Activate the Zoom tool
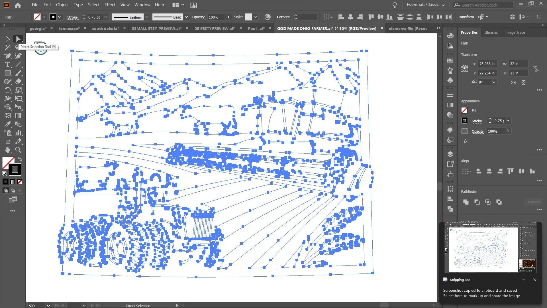 (x=18, y=150)
